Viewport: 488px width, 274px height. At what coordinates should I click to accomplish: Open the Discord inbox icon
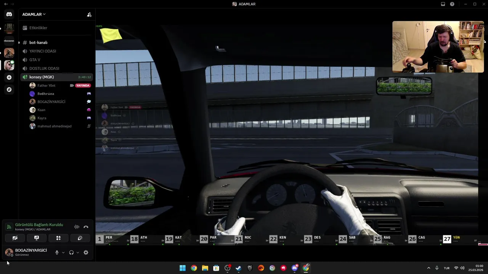click(x=443, y=4)
